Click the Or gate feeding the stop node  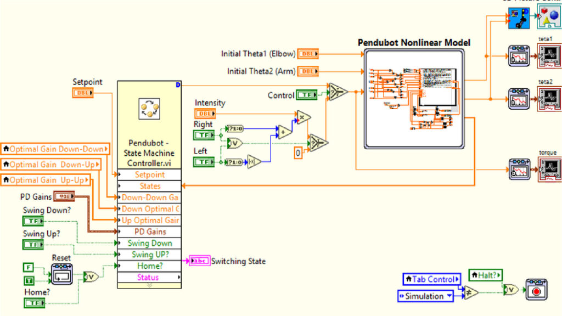click(x=510, y=291)
